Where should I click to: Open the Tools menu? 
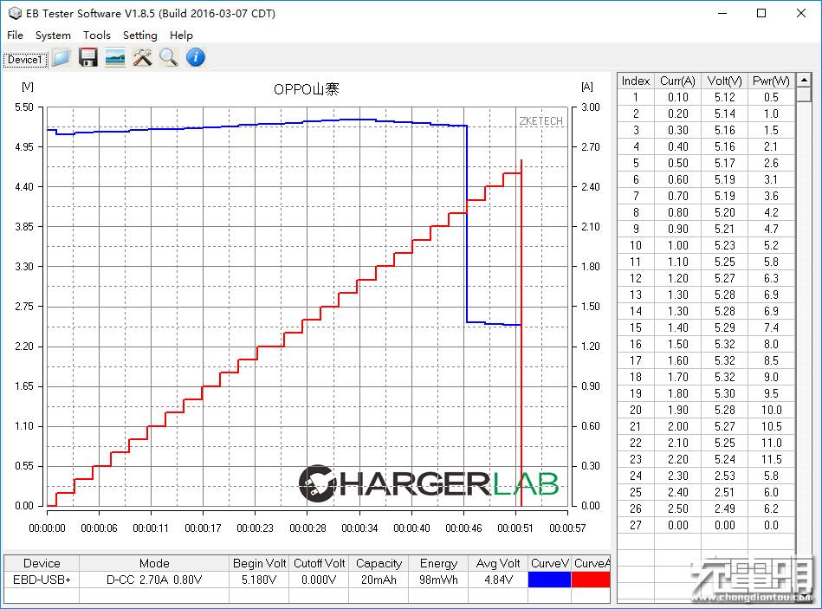96,36
